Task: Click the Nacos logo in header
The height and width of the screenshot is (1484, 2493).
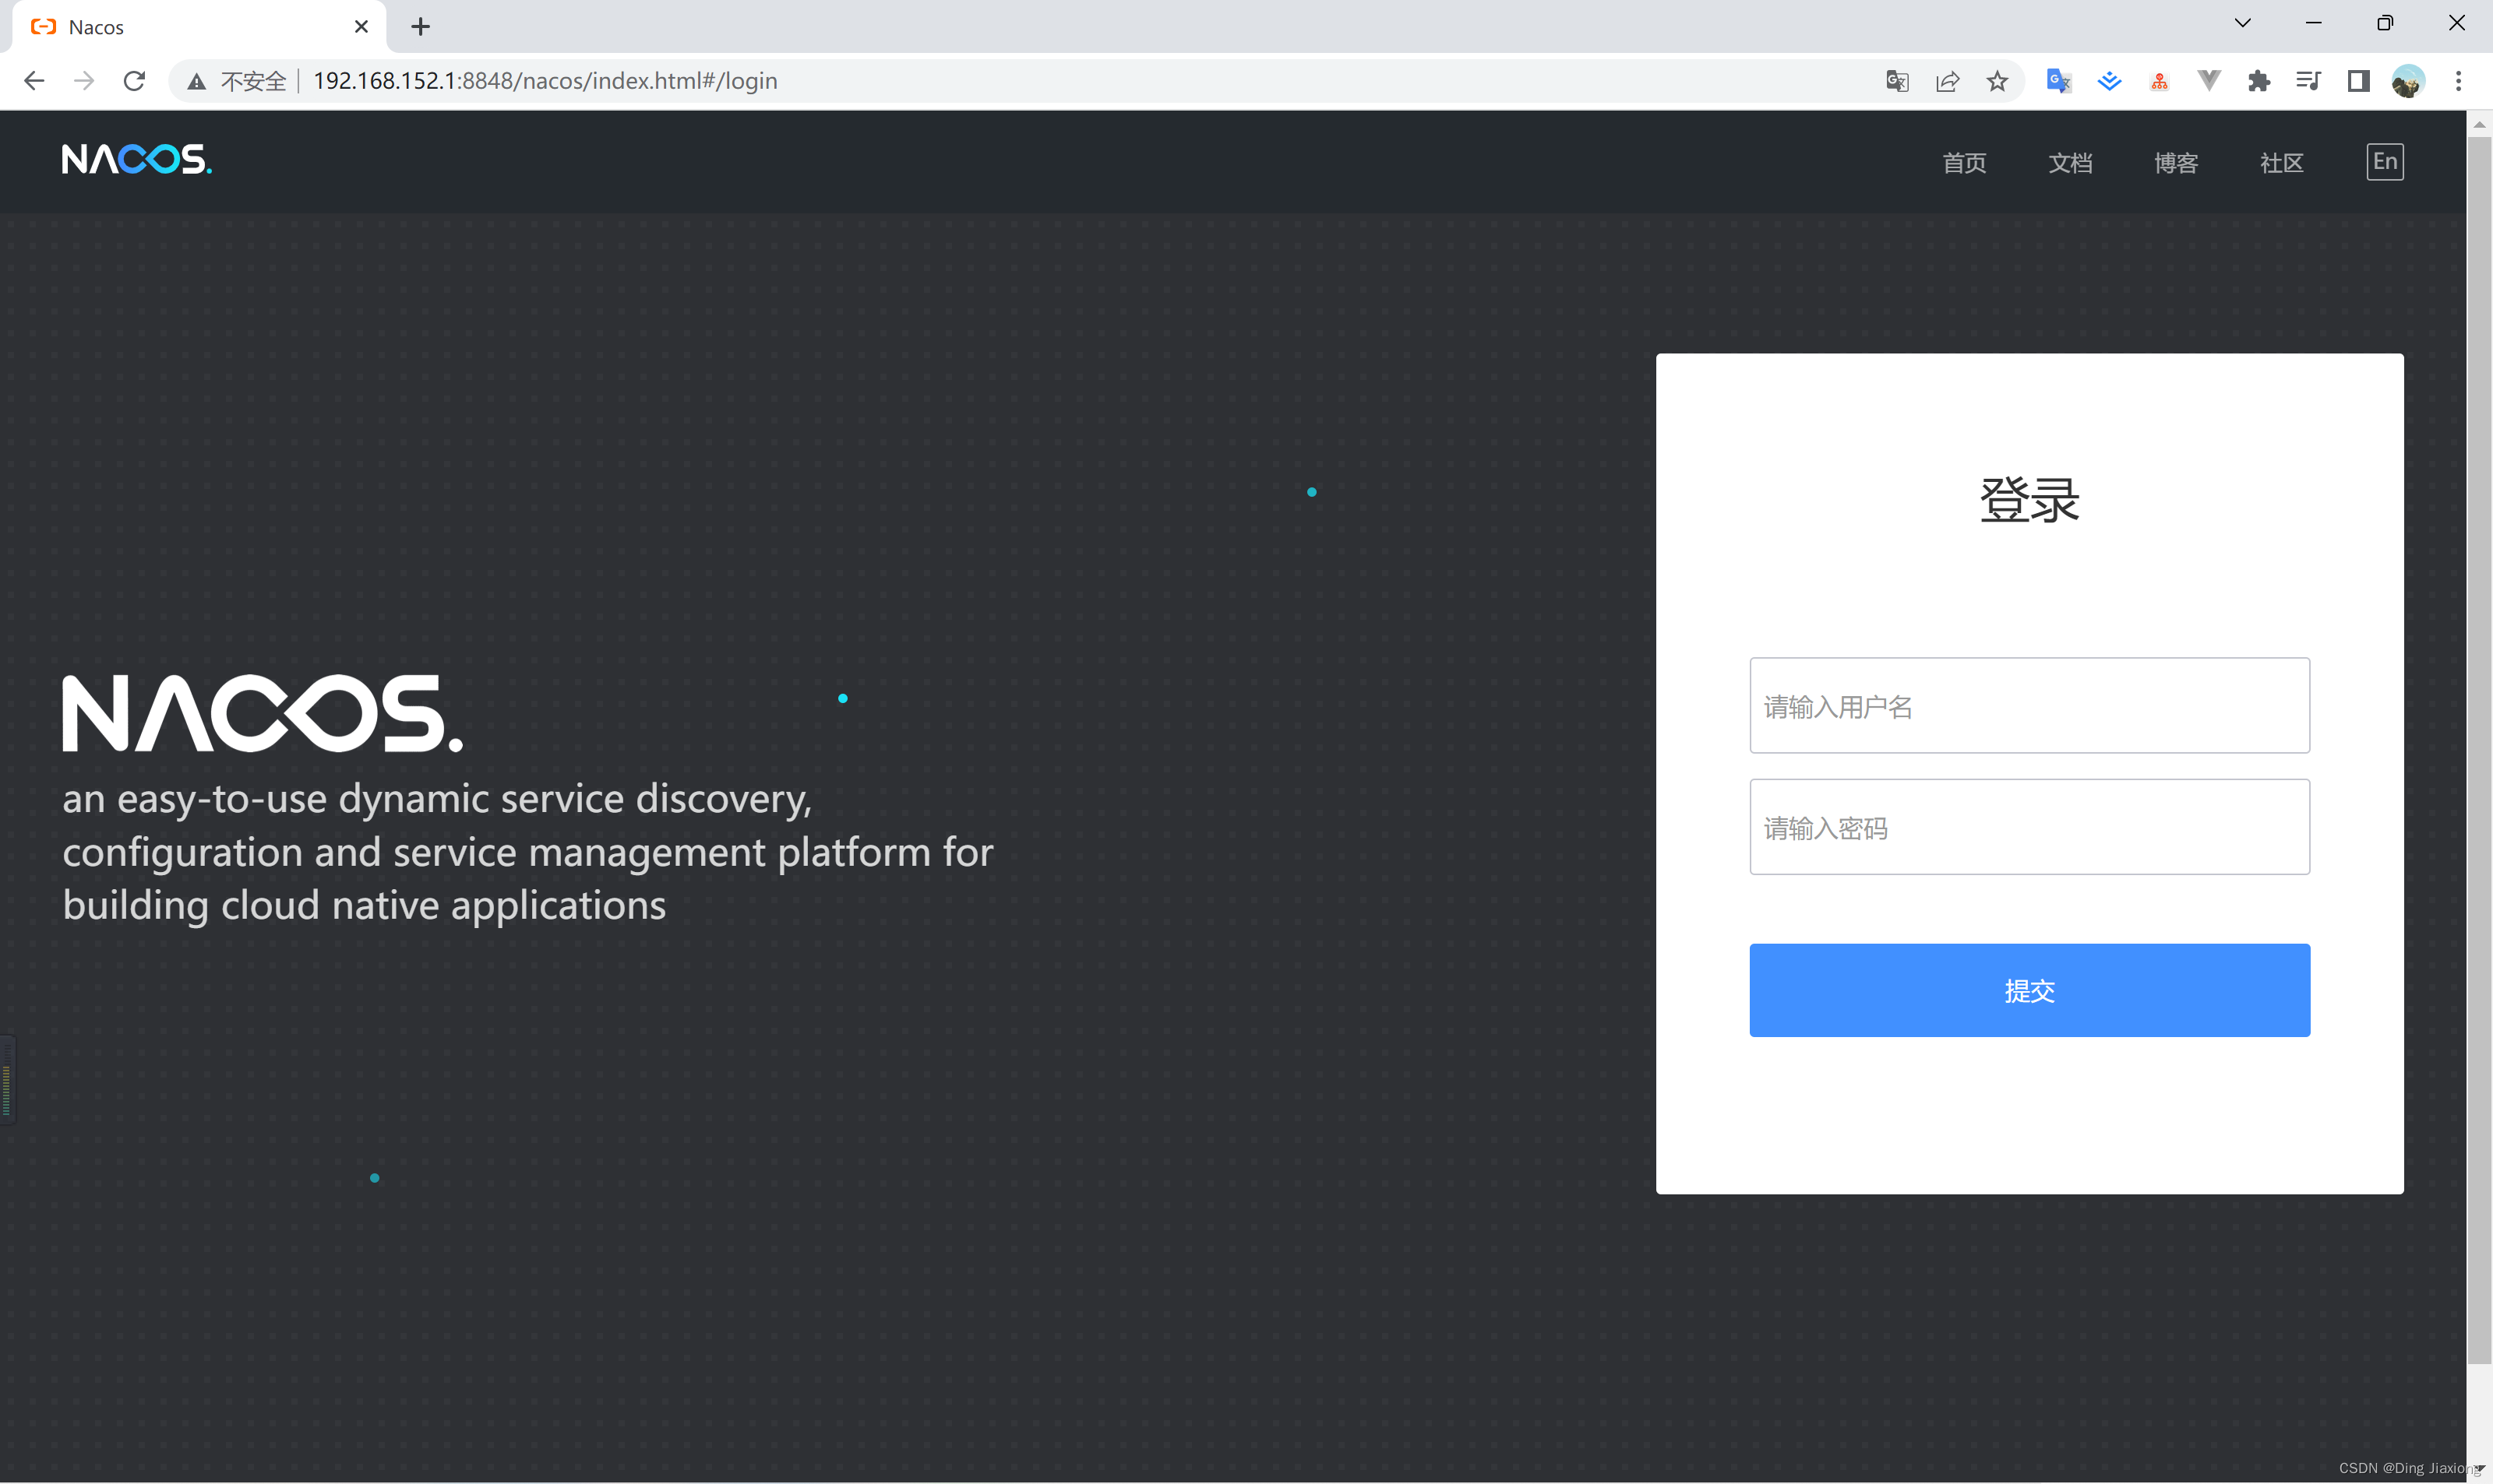Action: click(x=137, y=159)
